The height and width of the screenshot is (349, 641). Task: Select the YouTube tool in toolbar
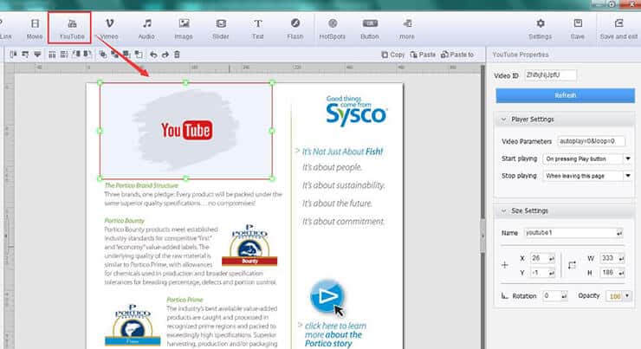coord(72,29)
